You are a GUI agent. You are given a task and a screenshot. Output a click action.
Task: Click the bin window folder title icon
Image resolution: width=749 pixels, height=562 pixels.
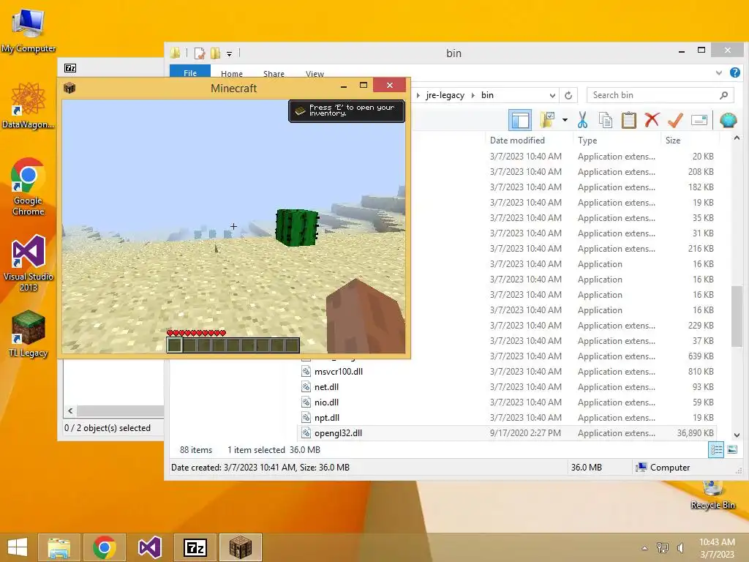click(176, 53)
